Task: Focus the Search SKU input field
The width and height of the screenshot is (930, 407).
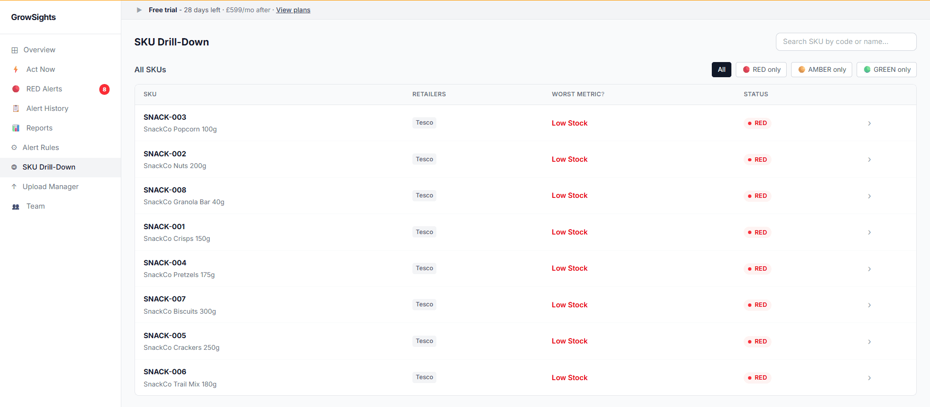Action: coord(846,42)
